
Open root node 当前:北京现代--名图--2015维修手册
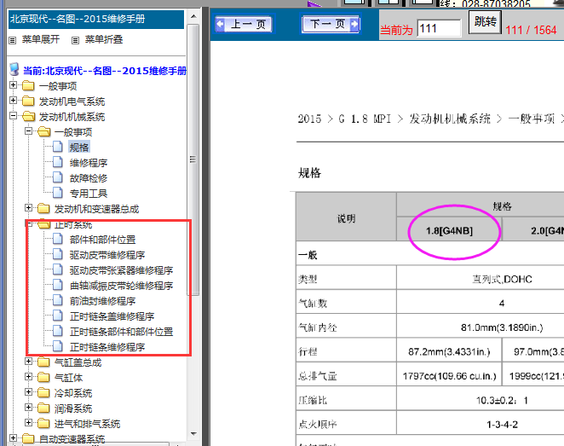[x=105, y=71]
